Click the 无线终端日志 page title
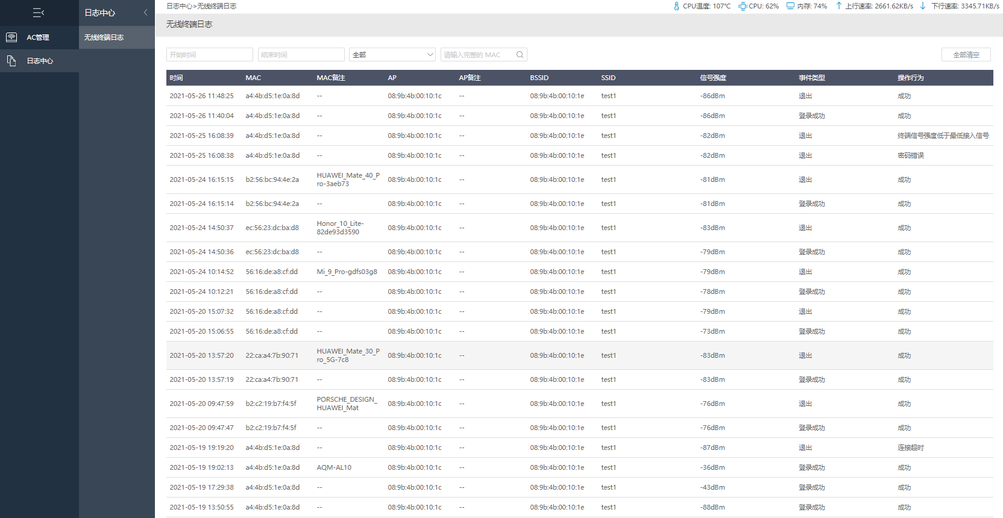The image size is (1003, 518). (189, 24)
